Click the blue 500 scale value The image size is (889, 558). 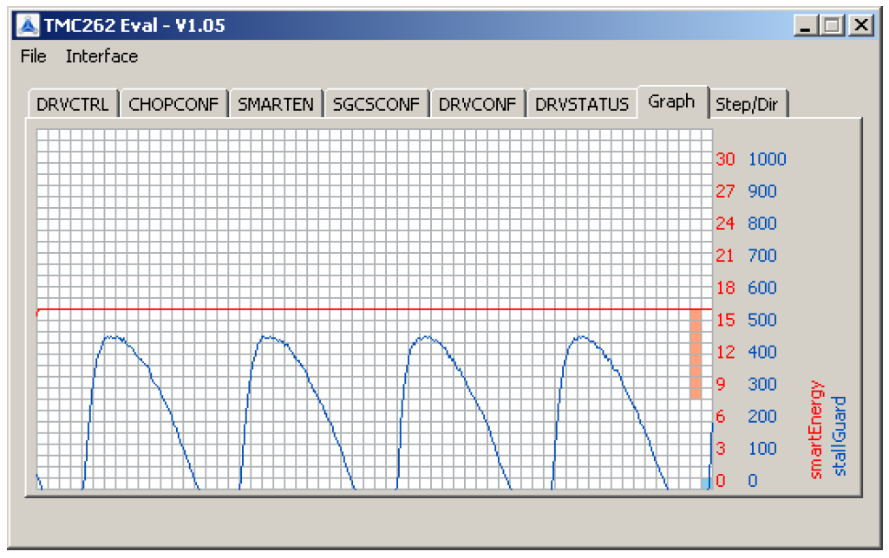coord(762,320)
